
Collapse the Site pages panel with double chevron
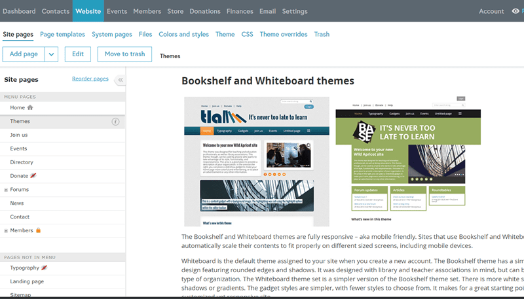click(121, 80)
